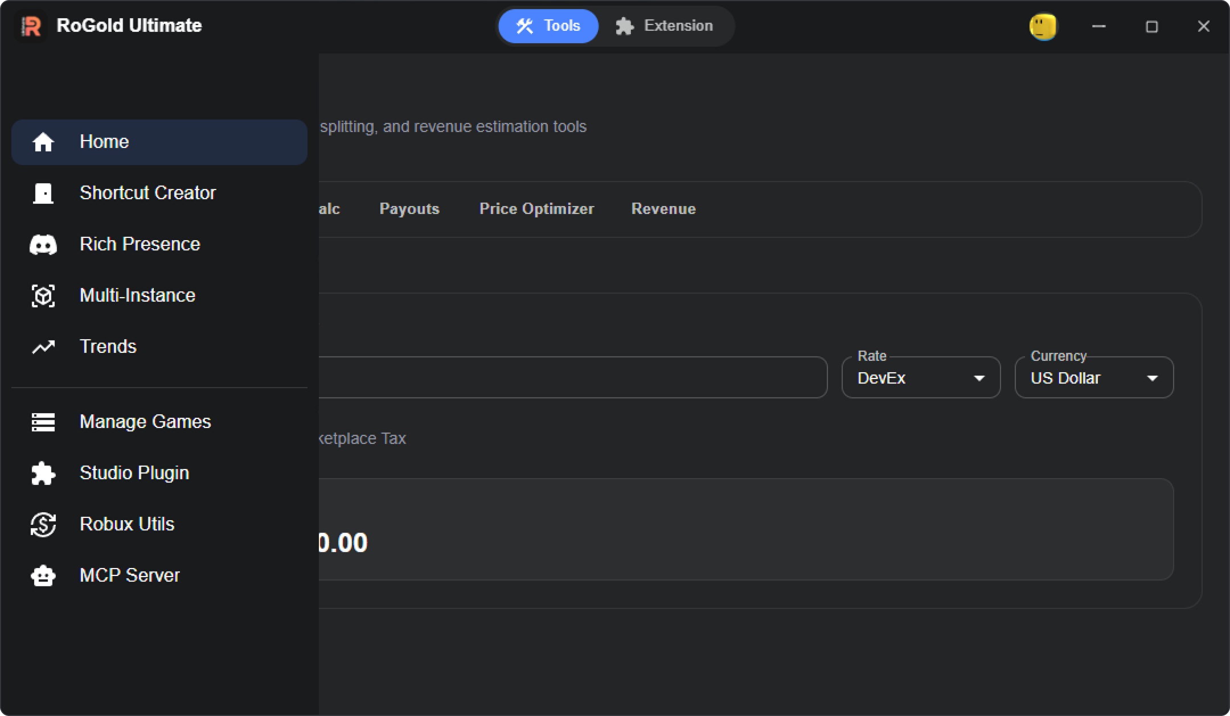Click the Robux Utils currency icon
This screenshot has width=1230, height=716.
[x=43, y=525]
